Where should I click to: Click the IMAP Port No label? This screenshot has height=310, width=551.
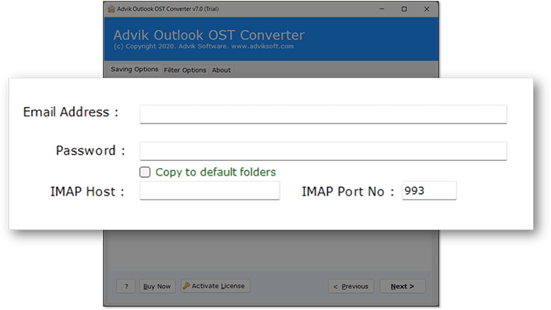point(348,191)
